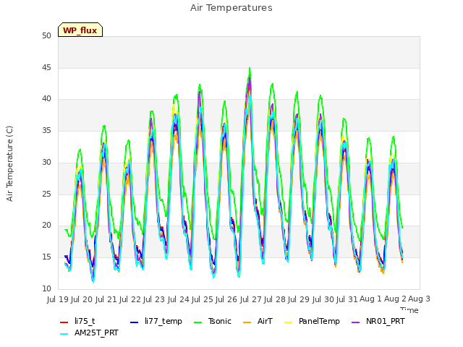Click the 45 y-axis tick label
This screenshot has height=347, width=463.
coord(46,67)
